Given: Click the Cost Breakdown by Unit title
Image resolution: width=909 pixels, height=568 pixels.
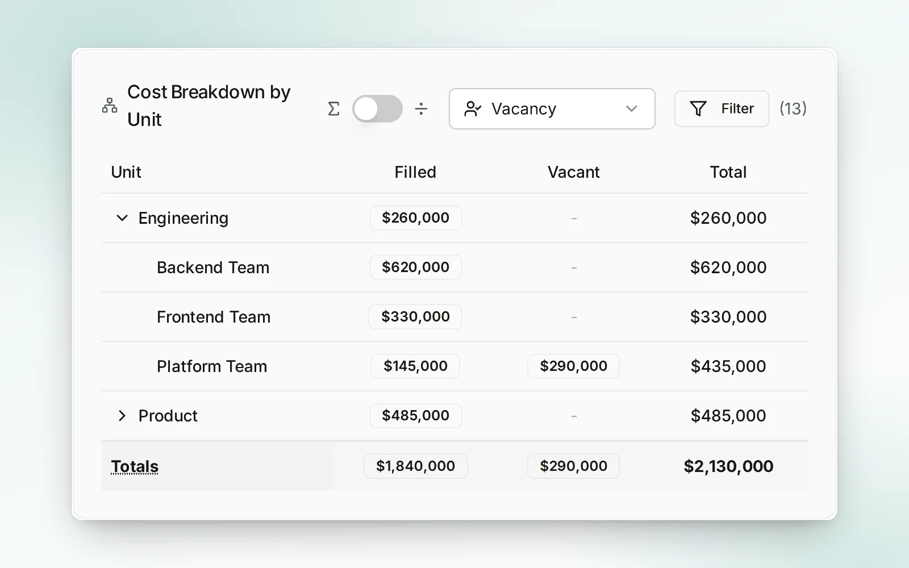Looking at the screenshot, I should point(209,106).
